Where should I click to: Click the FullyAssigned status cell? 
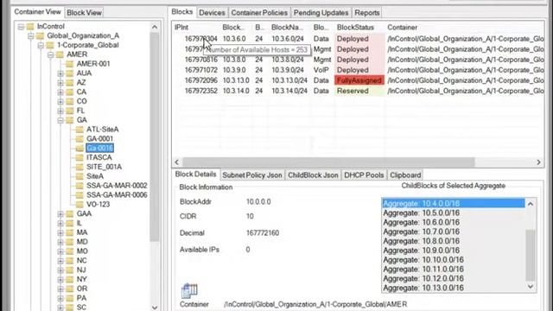point(359,80)
